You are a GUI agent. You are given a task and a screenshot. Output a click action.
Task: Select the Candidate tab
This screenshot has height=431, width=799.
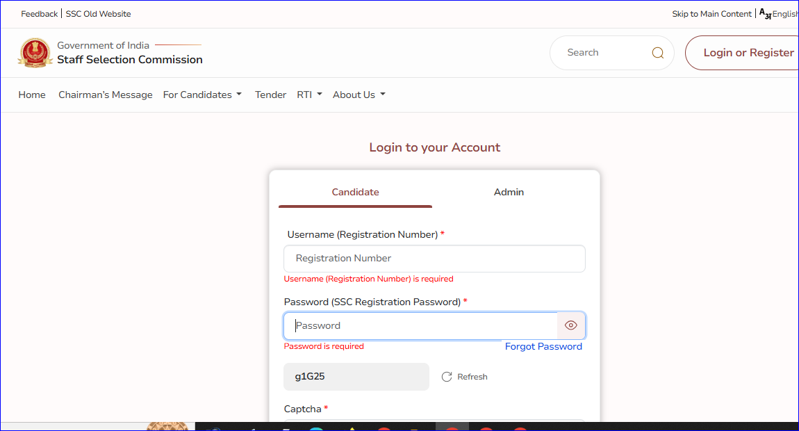pyautogui.click(x=355, y=192)
